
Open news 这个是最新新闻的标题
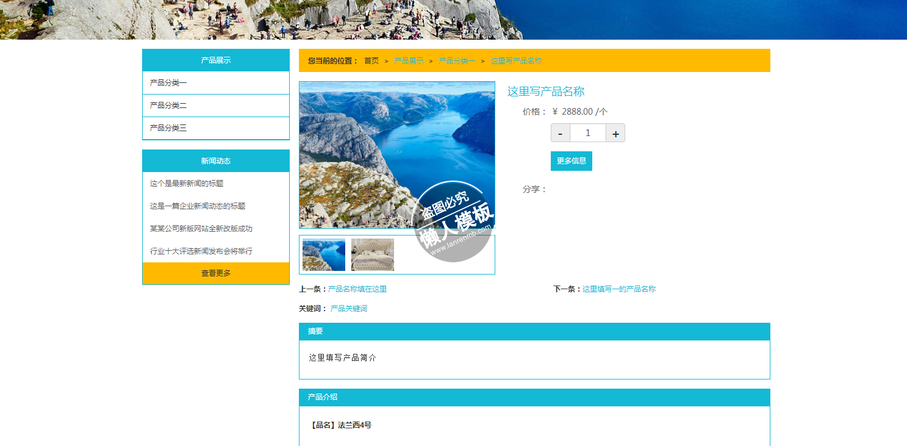187,184
